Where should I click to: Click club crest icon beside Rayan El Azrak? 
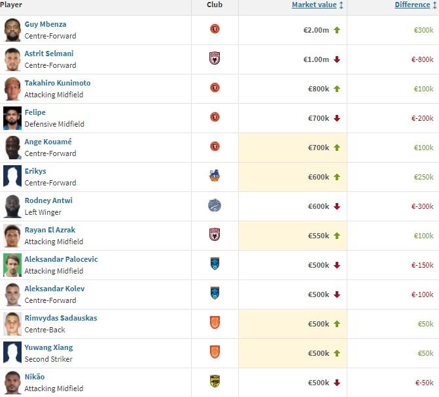click(x=215, y=234)
